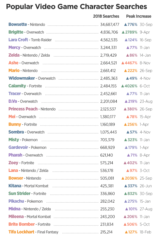Select the Peak Increase column header

pos(138,16)
